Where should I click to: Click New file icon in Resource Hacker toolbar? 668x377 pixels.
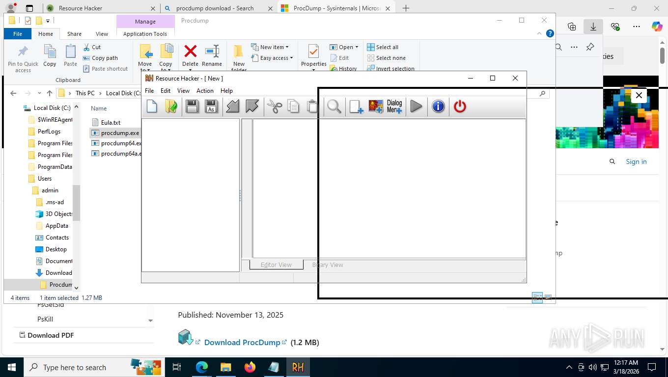pos(152,106)
